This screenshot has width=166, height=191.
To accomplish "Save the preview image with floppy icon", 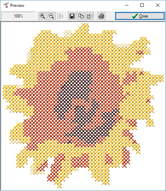I will [72, 16].
